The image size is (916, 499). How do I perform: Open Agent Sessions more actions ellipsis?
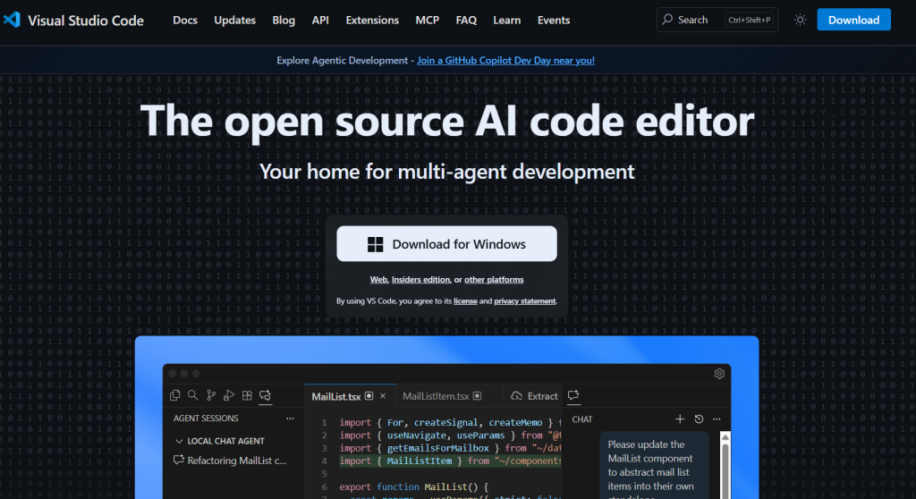pos(290,419)
